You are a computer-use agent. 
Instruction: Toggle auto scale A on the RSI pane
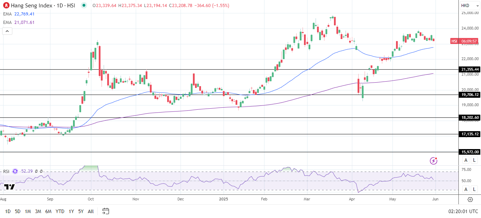point(466,189)
